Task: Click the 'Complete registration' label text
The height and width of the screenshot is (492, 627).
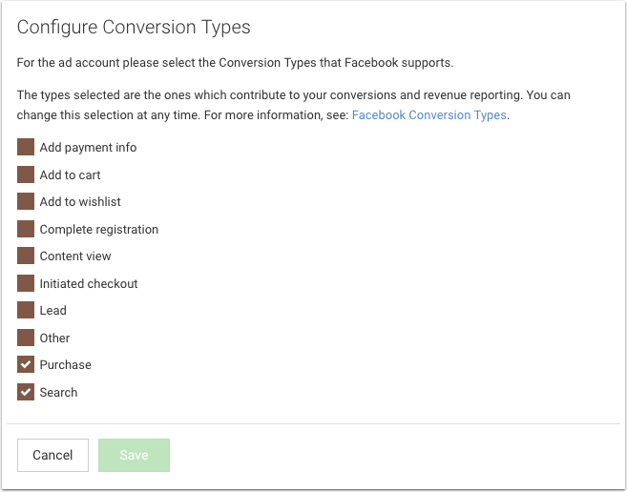Action: [98, 230]
